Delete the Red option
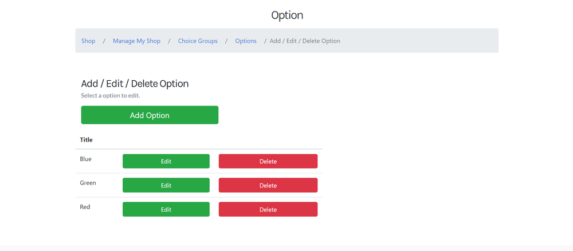The image size is (573, 251). [x=268, y=209]
